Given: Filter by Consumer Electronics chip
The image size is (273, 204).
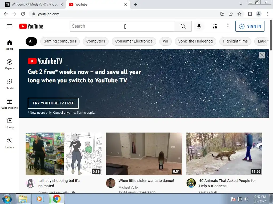Looking at the screenshot, I should [x=134, y=41].
